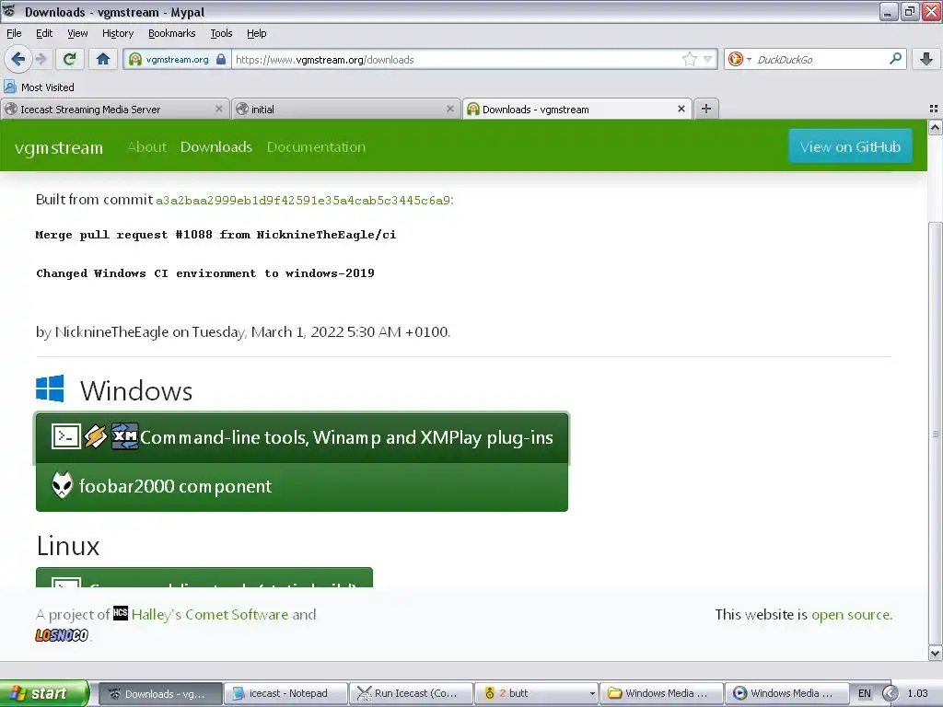Click the Windows logo icon

click(x=50, y=388)
